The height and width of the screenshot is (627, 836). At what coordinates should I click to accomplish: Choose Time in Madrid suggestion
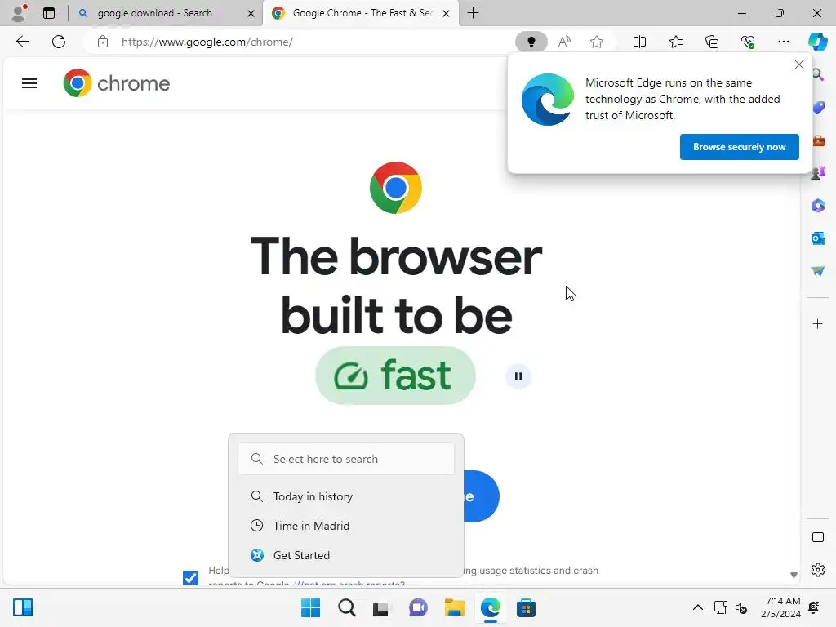[x=346, y=526]
